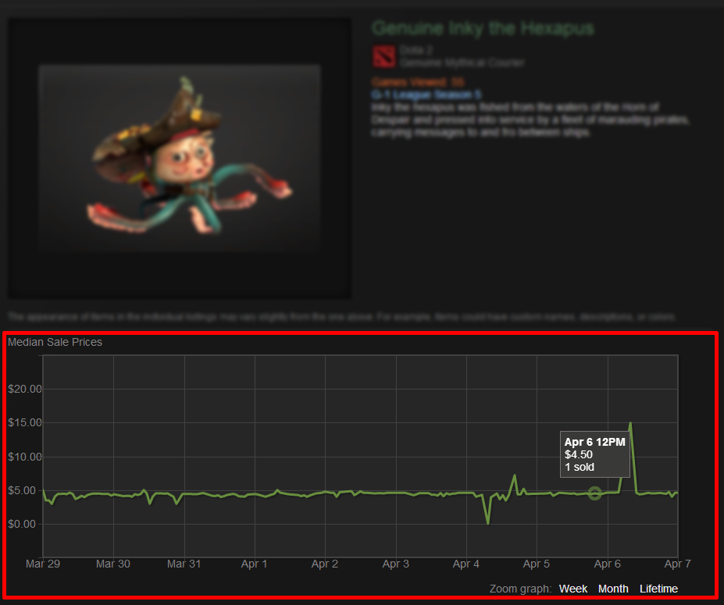The image size is (724, 605).
Task: Click the 'Apr 1' date label
Action: [254, 564]
